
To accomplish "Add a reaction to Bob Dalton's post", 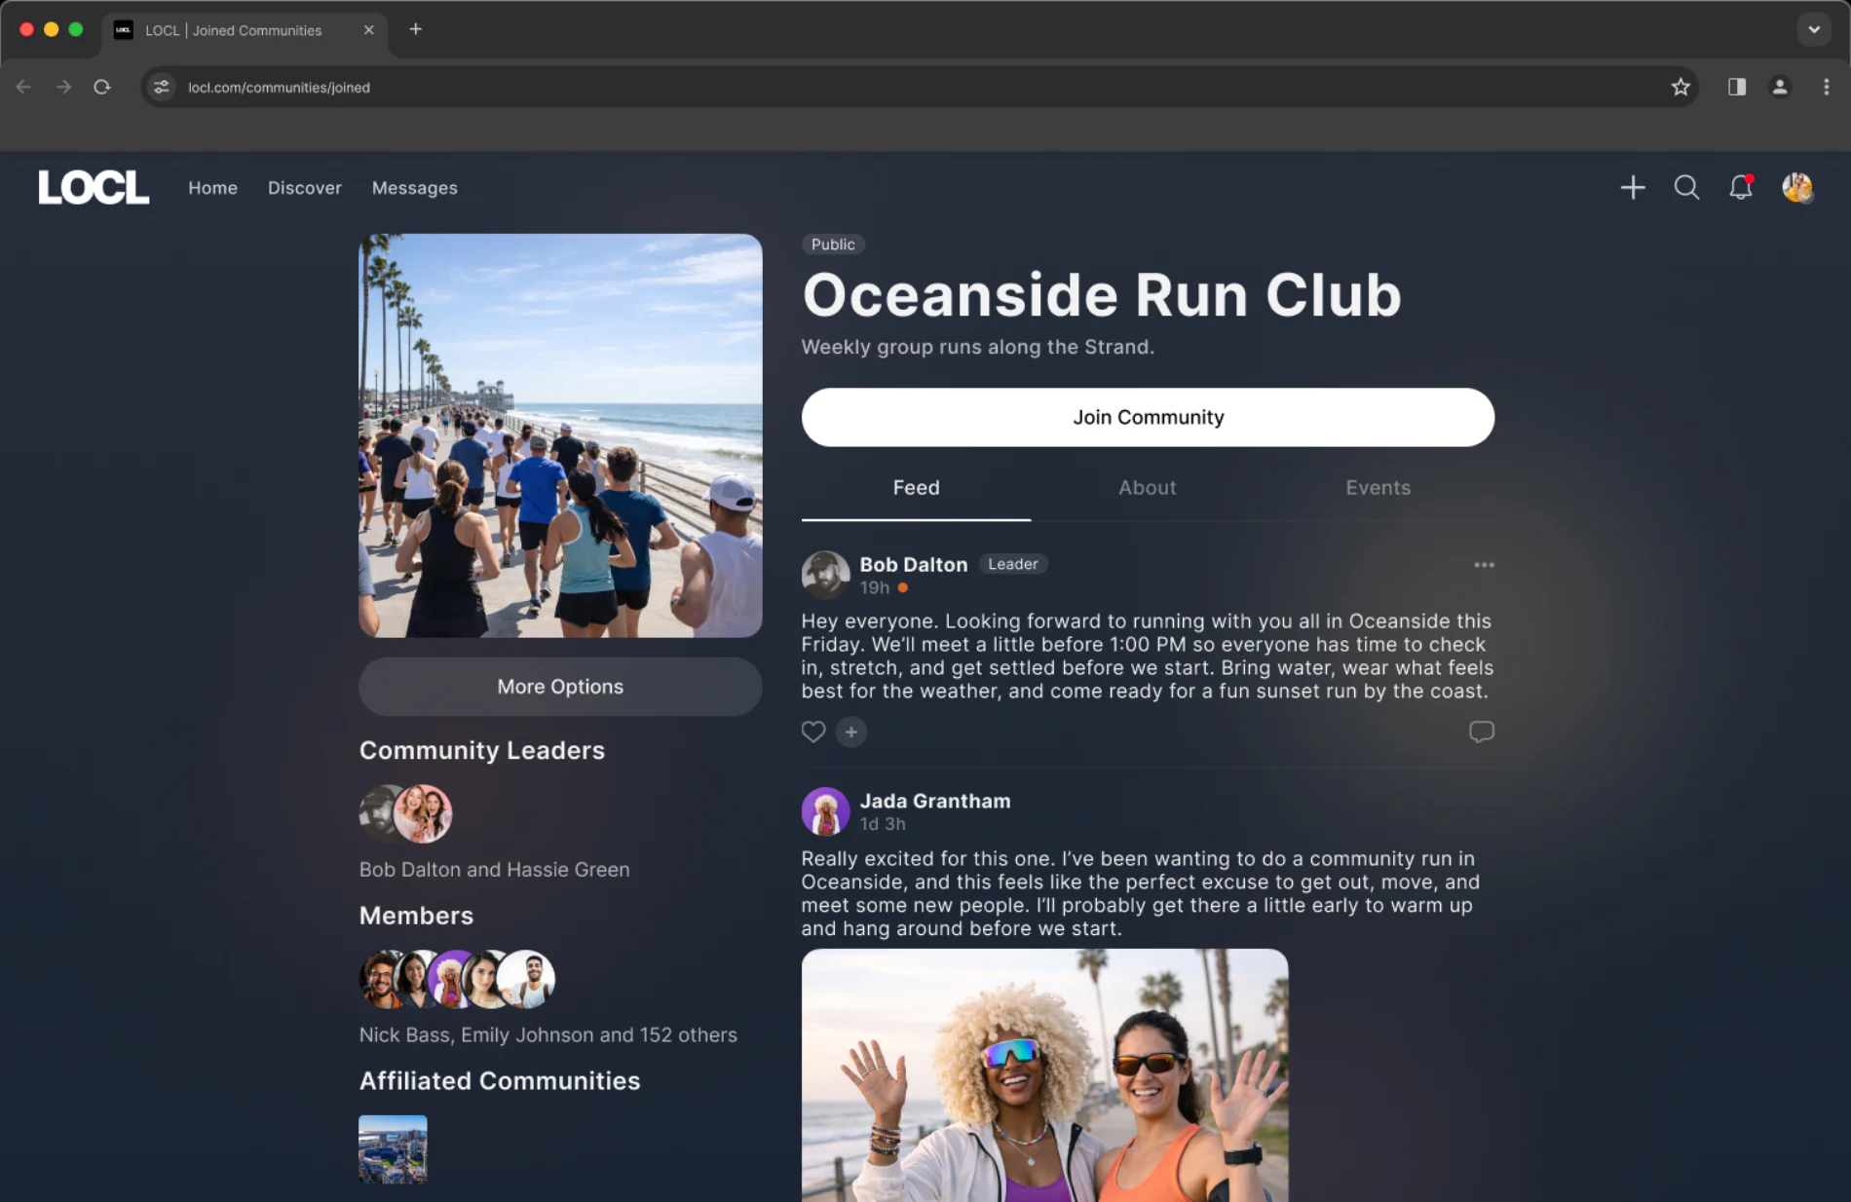I will click(x=851, y=732).
